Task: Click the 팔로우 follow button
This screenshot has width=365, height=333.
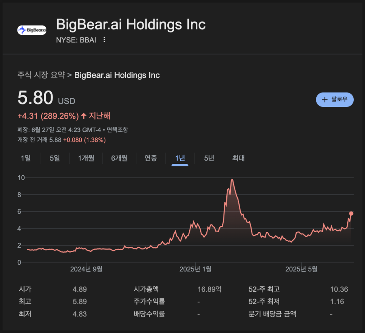Action: (x=334, y=100)
